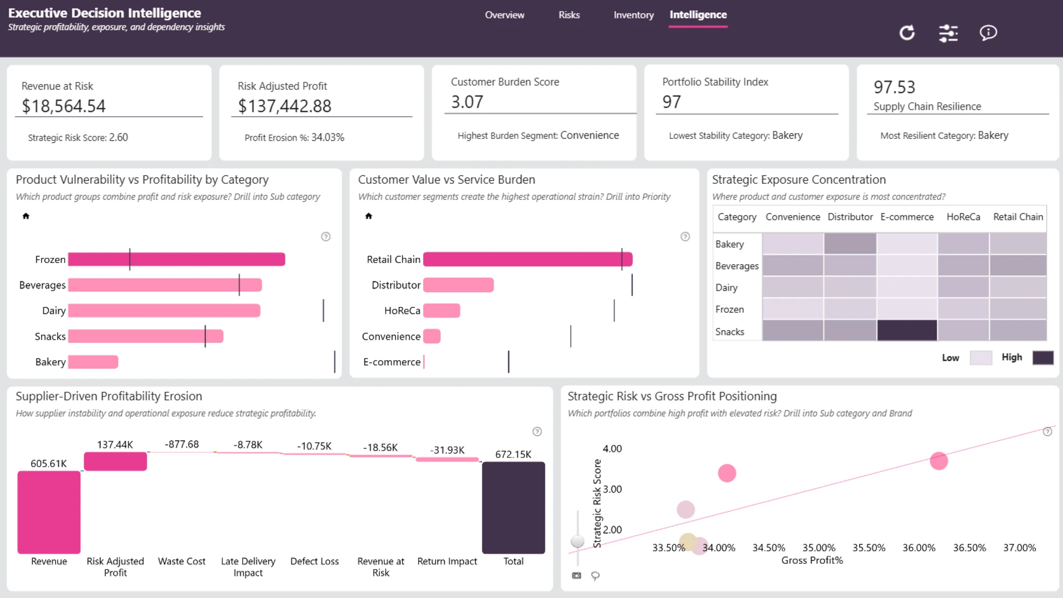Select the Snacks bar in Product Vulnerability chart
The width and height of the screenshot is (1063, 598).
tap(146, 336)
